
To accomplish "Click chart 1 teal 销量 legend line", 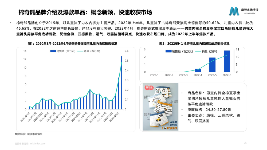I will point(80,51).
